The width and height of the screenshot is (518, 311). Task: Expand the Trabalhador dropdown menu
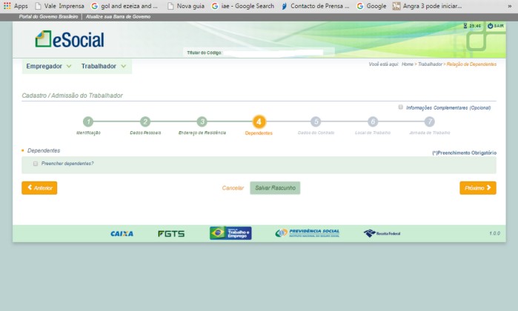pos(104,66)
